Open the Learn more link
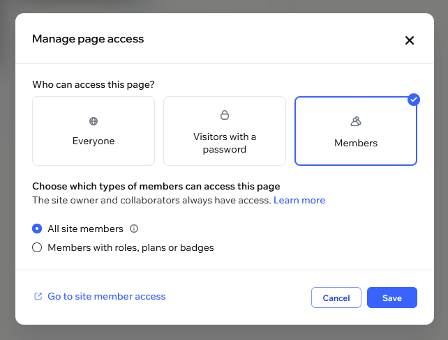Viewport: 448px width, 340px height. pyautogui.click(x=299, y=200)
